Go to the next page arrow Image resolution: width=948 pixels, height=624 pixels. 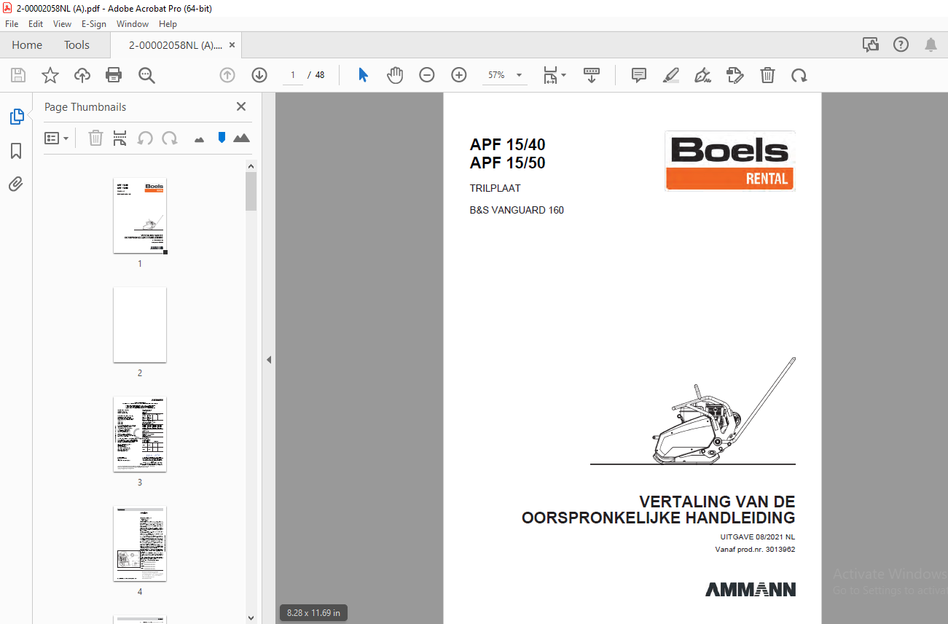click(x=259, y=75)
